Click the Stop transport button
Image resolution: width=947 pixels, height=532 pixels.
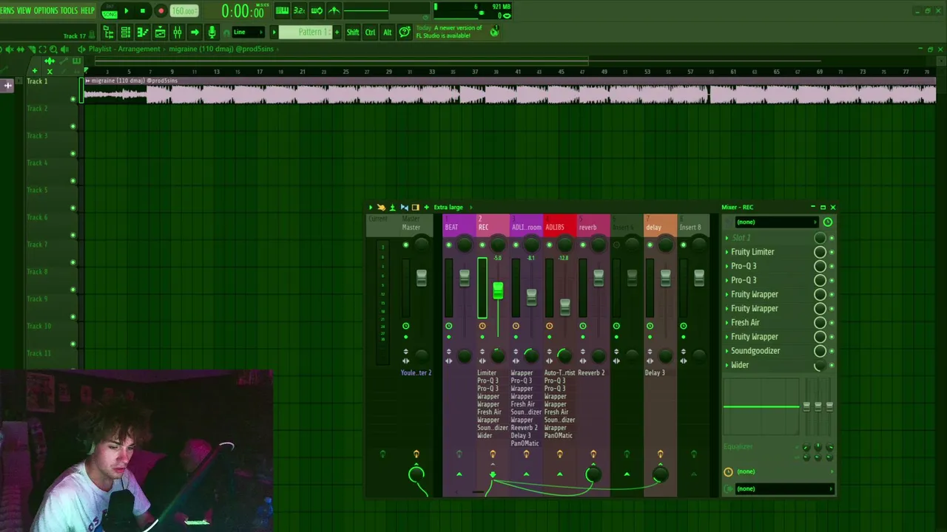pyautogui.click(x=143, y=11)
